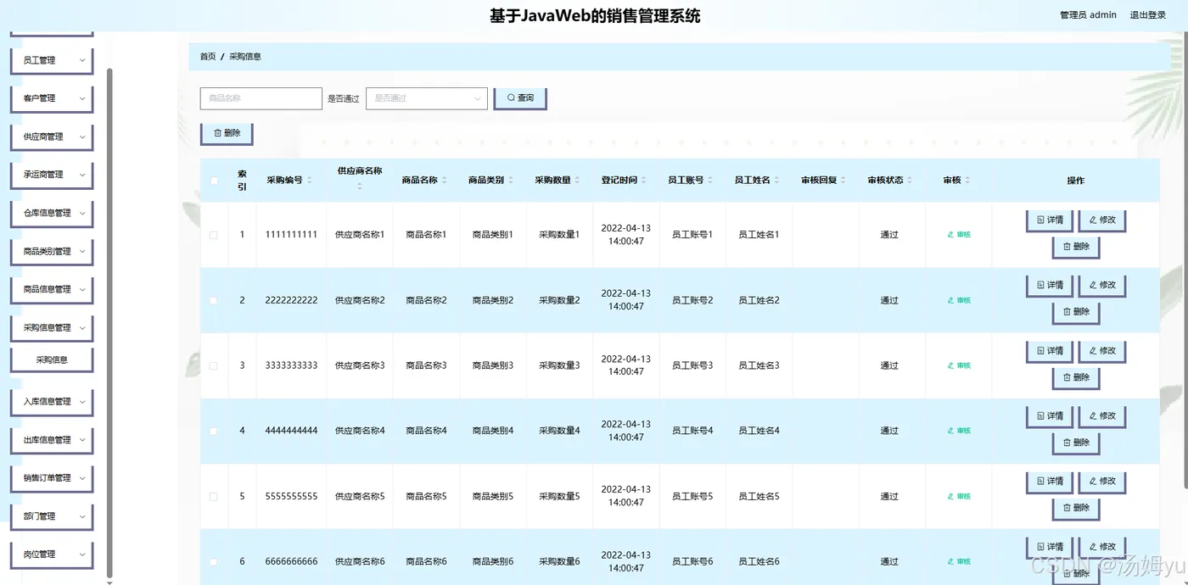Click the 员工姓名3 cell
Screen dimensions: 1188x585
coord(759,365)
